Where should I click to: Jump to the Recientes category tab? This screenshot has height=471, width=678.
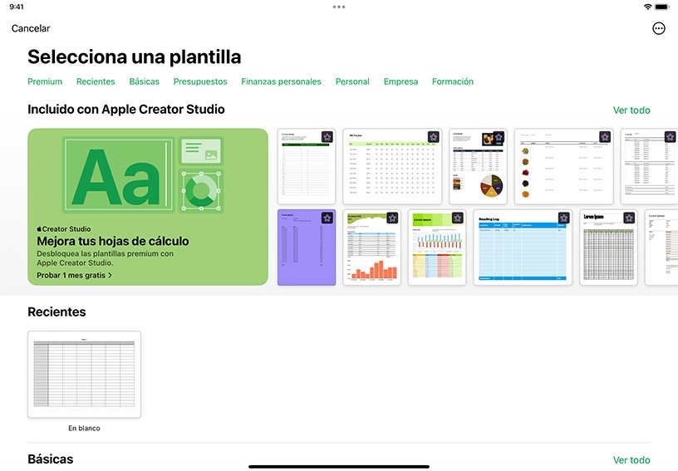96,81
